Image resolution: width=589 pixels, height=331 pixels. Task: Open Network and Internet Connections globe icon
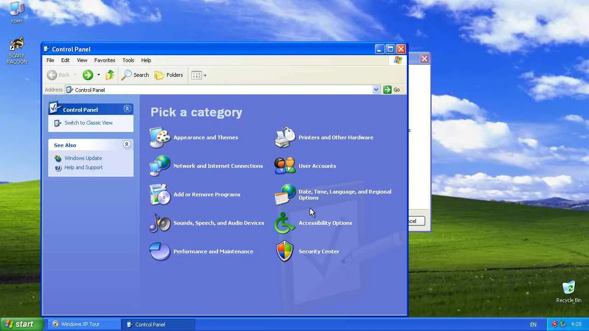click(x=160, y=166)
